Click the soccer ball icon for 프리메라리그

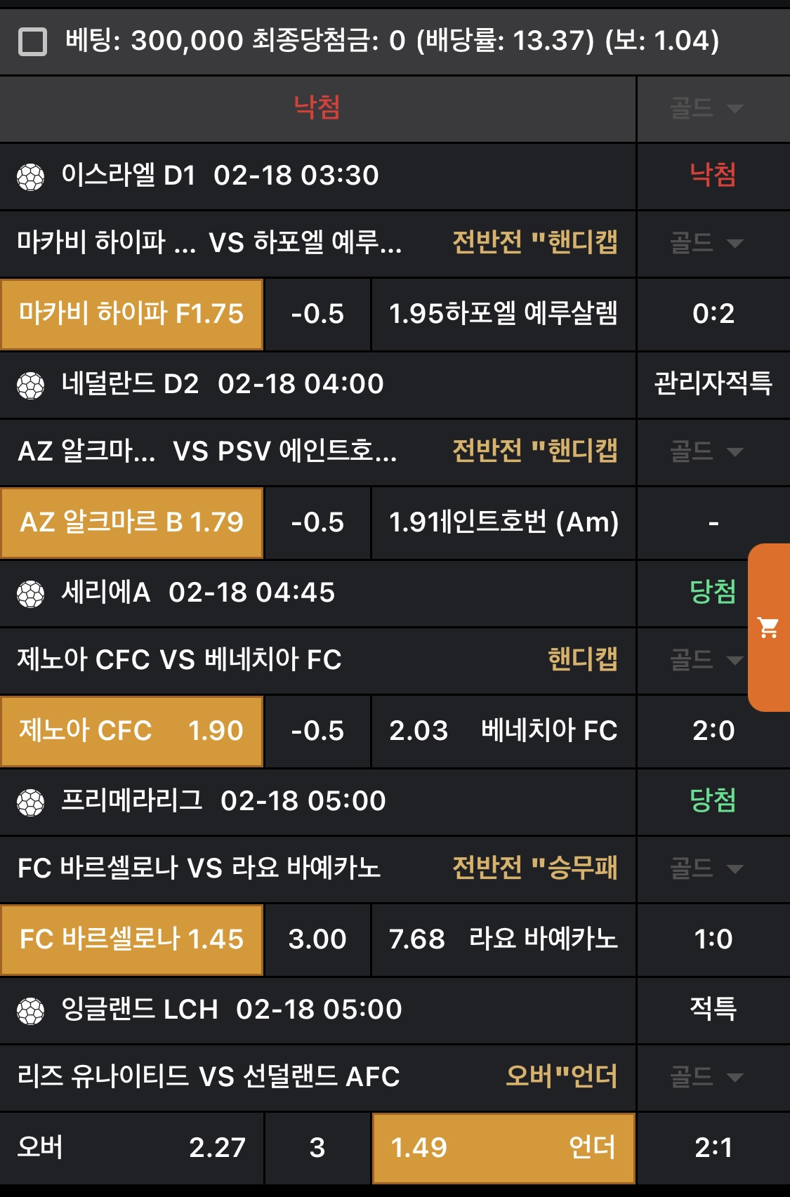pyautogui.click(x=31, y=802)
